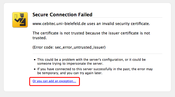
Task: Click the words 'invalid security certificate'
Action: coord(126,24)
